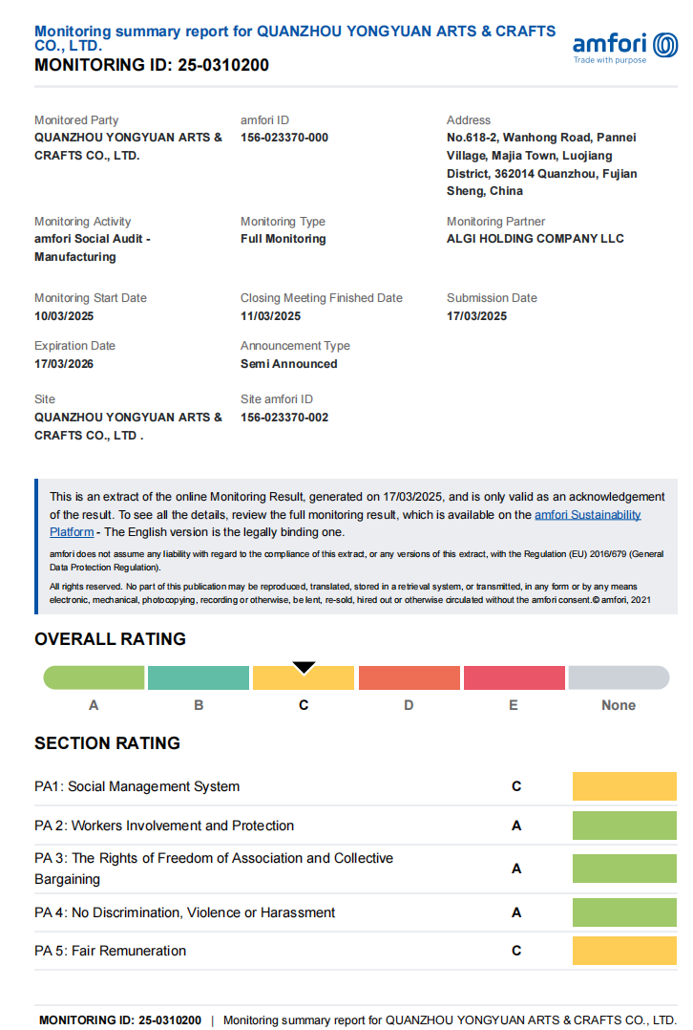Click the C grade letter in PA 5 row
The image size is (693, 1030).
coord(516,951)
